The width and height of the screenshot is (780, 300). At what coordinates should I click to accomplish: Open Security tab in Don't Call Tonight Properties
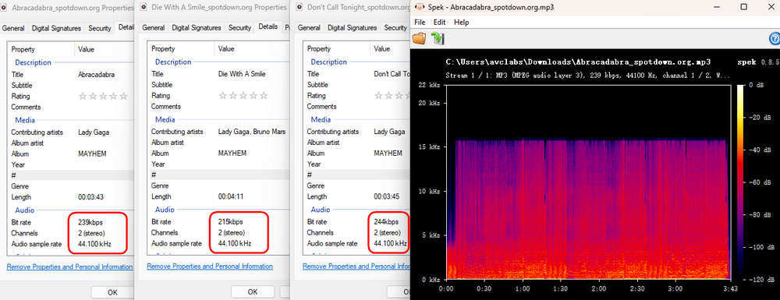tap(395, 28)
